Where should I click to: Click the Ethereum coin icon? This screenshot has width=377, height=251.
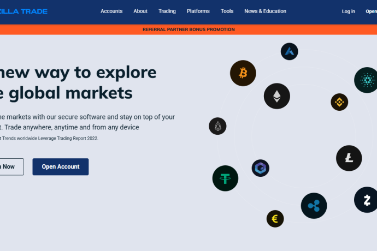[x=276, y=96]
